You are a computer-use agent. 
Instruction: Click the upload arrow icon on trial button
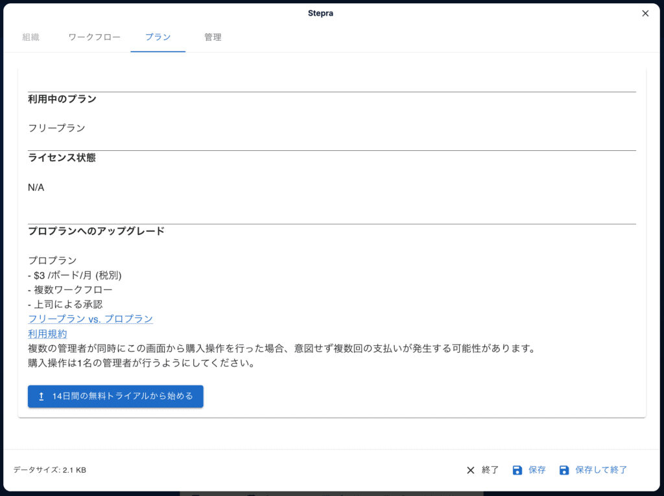[x=41, y=396]
